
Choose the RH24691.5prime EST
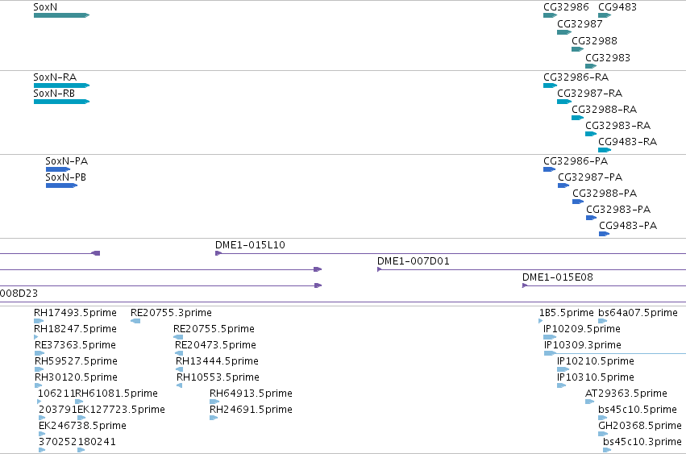coord(214,418)
